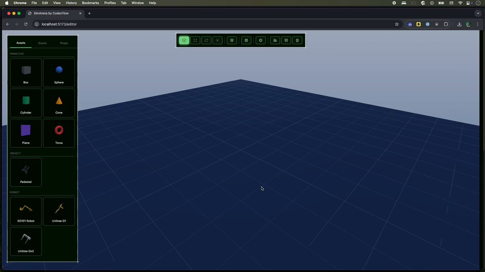
Task: Switch to the Assets tab
Action: (x=21, y=43)
